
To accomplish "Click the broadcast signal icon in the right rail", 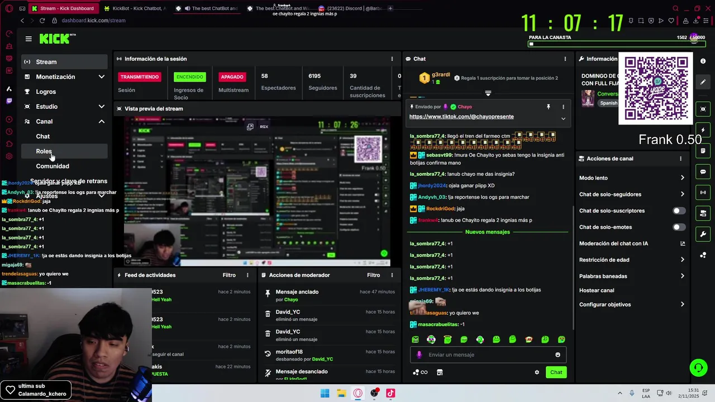I will click(703, 193).
